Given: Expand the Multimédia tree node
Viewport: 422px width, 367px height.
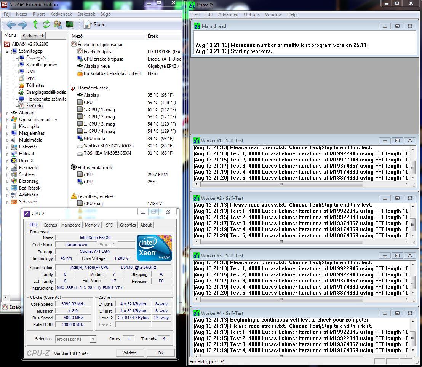Looking at the screenshot, I should [8, 140].
